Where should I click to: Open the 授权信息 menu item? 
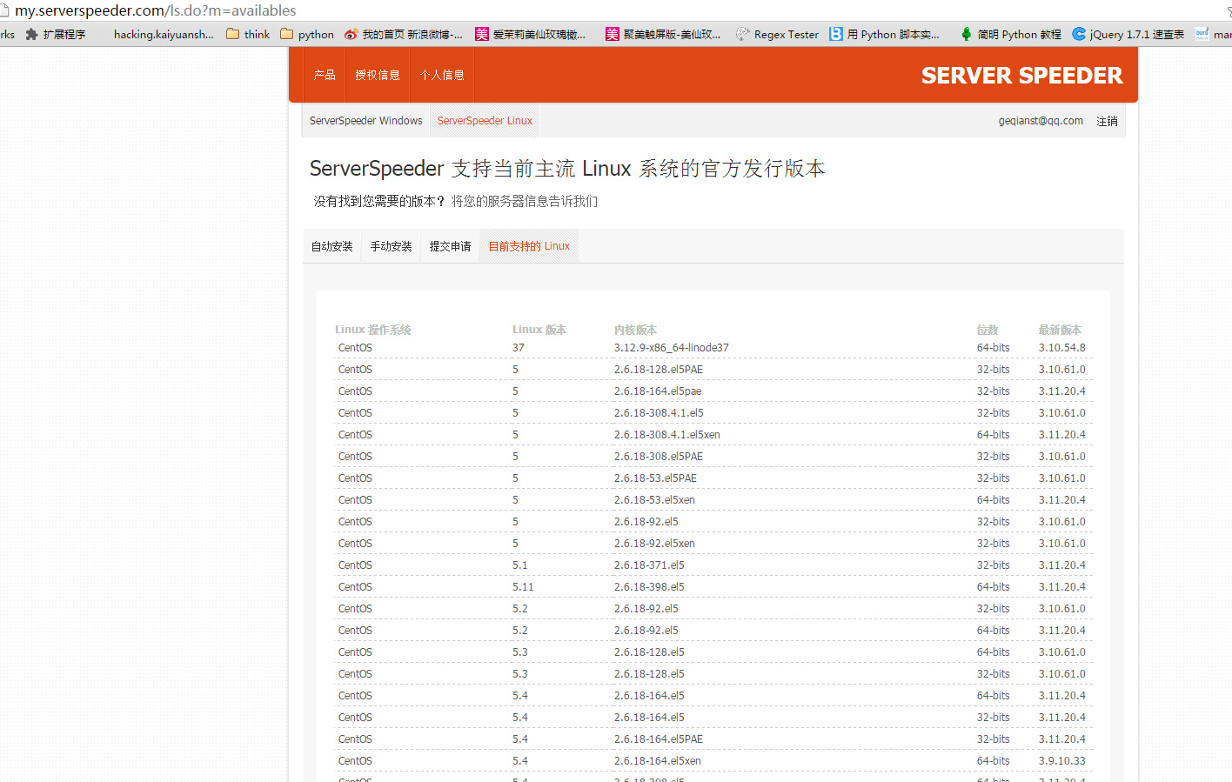pos(378,75)
